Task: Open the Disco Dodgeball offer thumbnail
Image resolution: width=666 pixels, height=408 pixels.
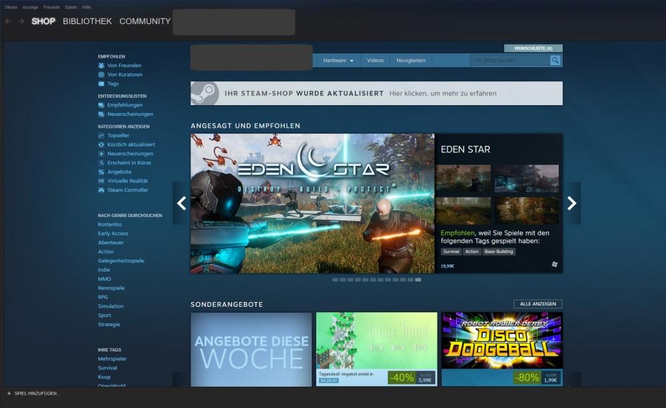Action: click(501, 341)
